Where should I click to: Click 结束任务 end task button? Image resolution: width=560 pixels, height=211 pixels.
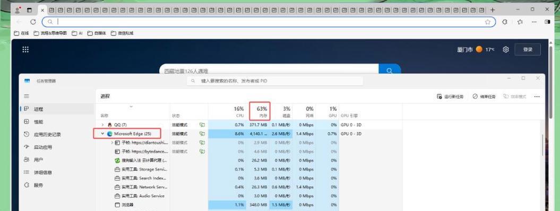click(484, 96)
